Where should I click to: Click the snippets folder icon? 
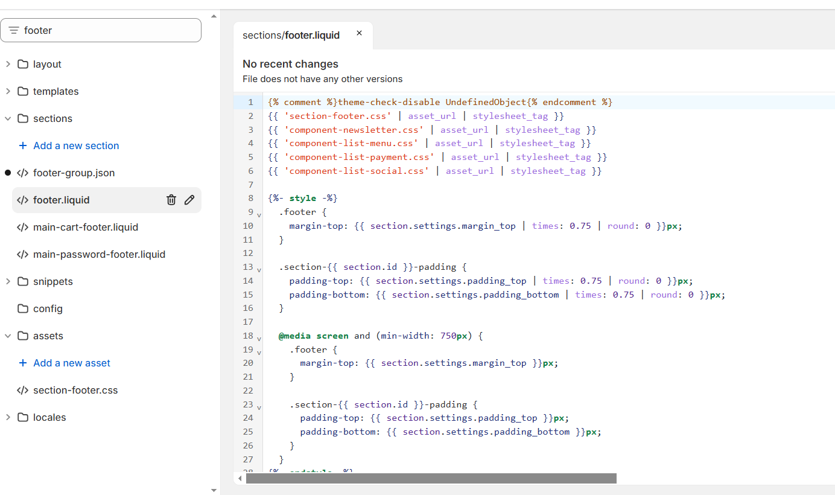[23, 281]
